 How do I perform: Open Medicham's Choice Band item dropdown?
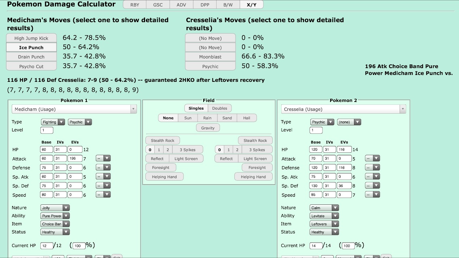point(55,224)
